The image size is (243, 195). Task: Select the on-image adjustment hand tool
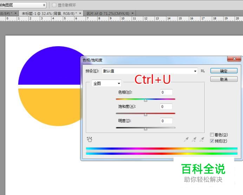tap(90, 139)
